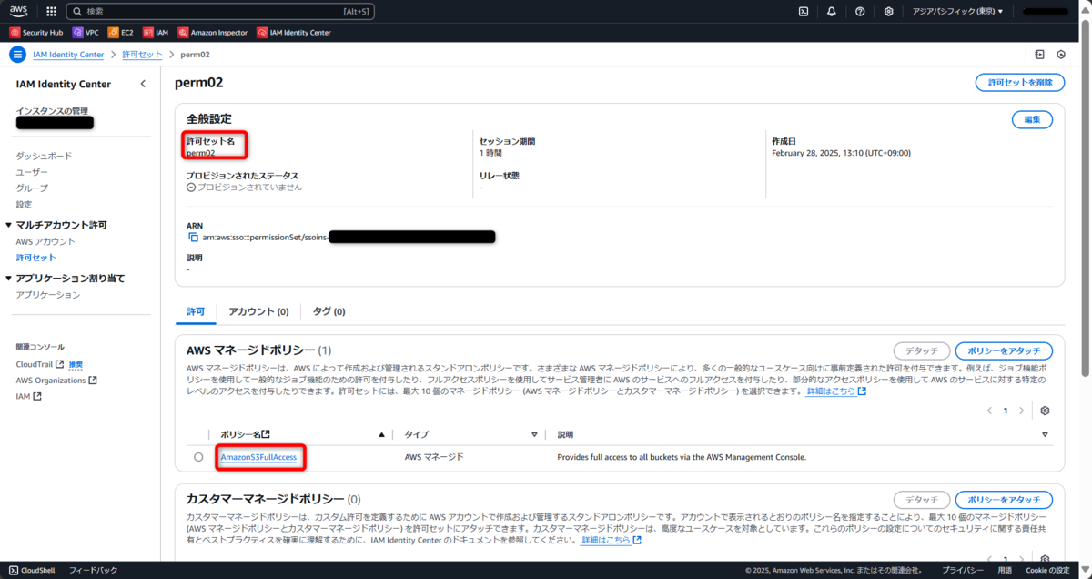Viewport: 1092px width, 579px height.
Task: Open ダッシュボード in the sidebar
Action: [x=44, y=156]
